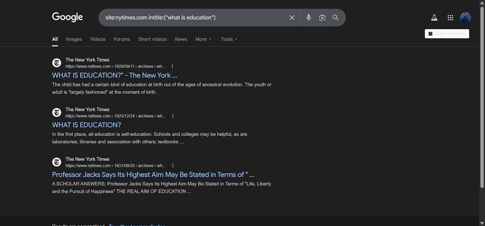
Task: Click snippet beginning 'A SCHOLAR ANSWERS; Professor Jacks'
Action: [x=162, y=188]
